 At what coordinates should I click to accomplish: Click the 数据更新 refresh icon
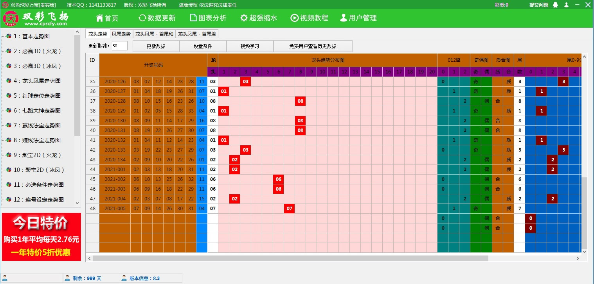[x=142, y=18]
